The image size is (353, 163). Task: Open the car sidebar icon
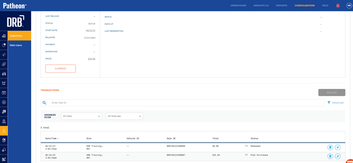point(4,73)
